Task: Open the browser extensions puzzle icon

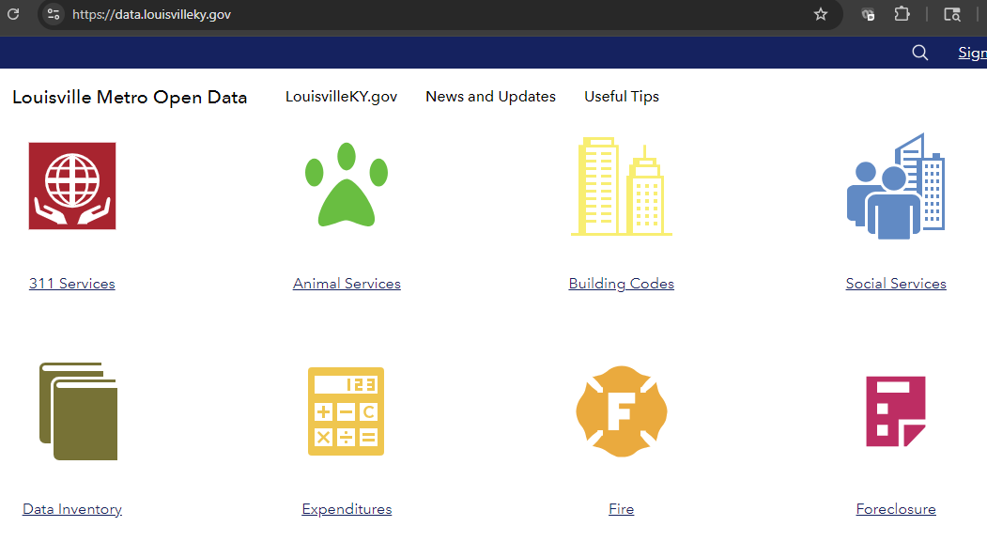Action: [902, 14]
